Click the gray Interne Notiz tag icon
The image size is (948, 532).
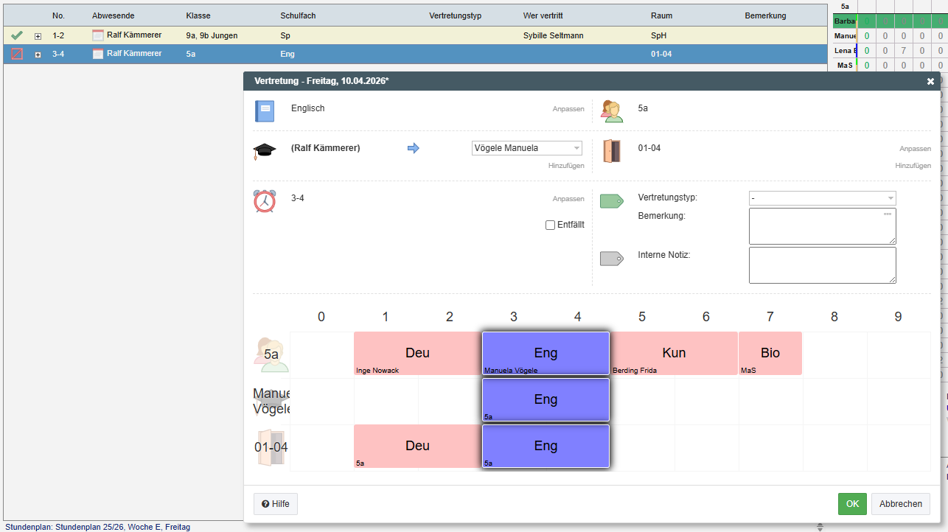coord(611,259)
